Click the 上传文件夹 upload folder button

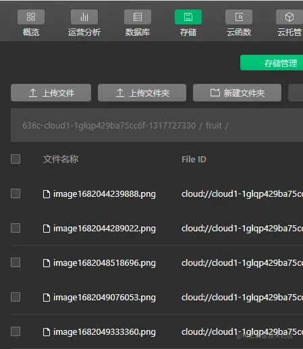coord(142,93)
